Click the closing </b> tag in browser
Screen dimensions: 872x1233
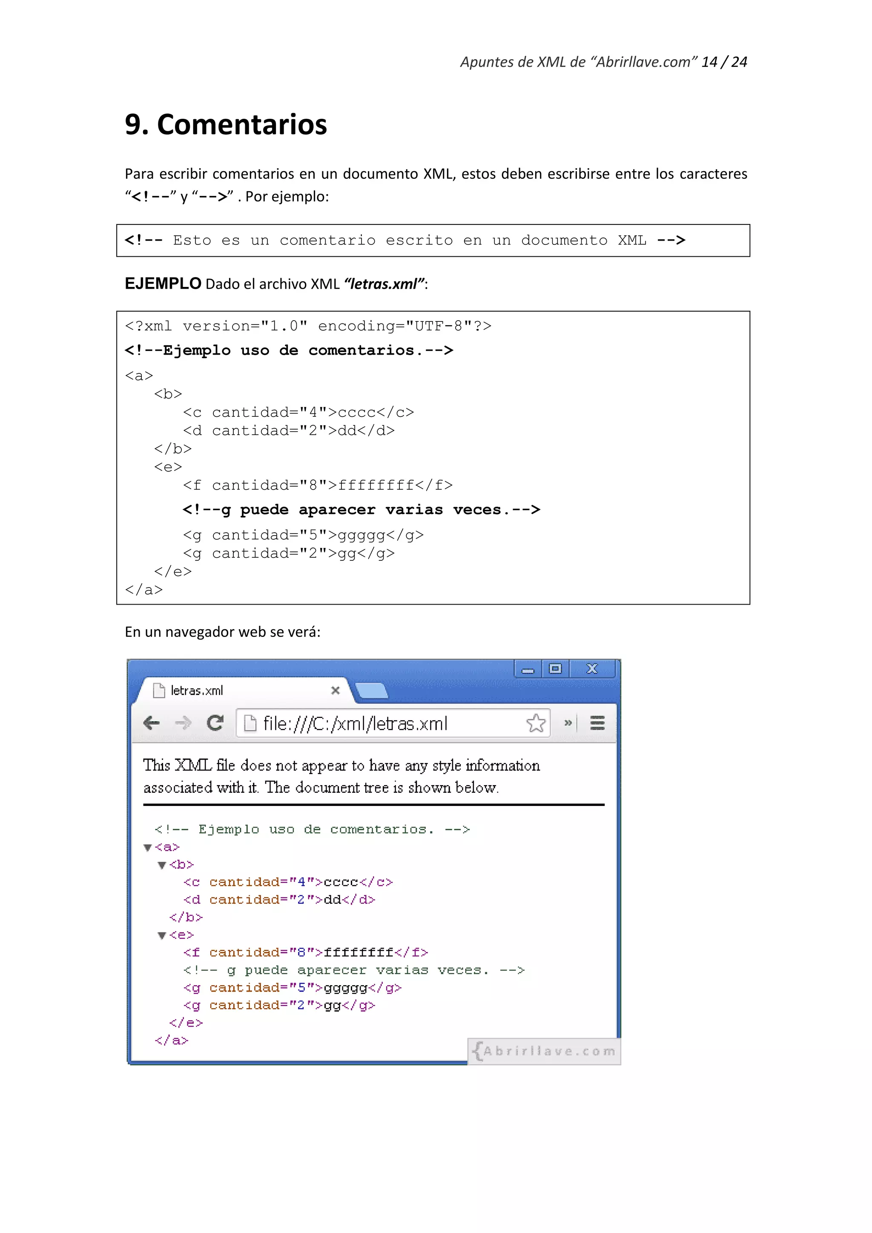click(186, 918)
